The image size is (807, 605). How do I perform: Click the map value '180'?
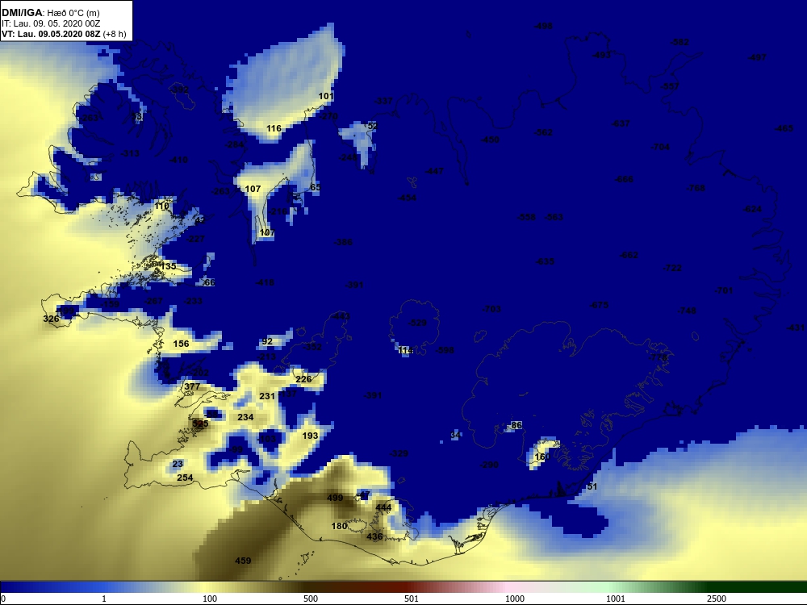(x=339, y=526)
